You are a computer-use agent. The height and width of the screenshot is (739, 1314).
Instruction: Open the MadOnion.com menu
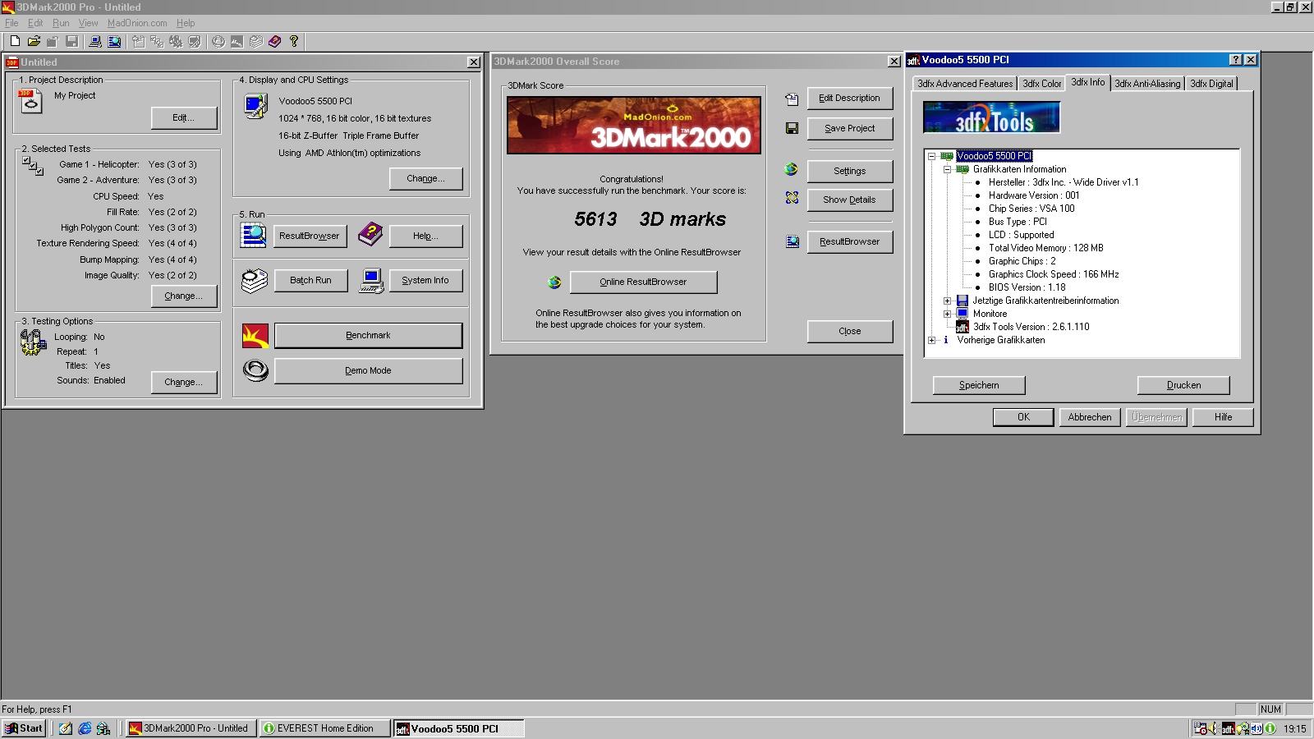click(x=137, y=23)
